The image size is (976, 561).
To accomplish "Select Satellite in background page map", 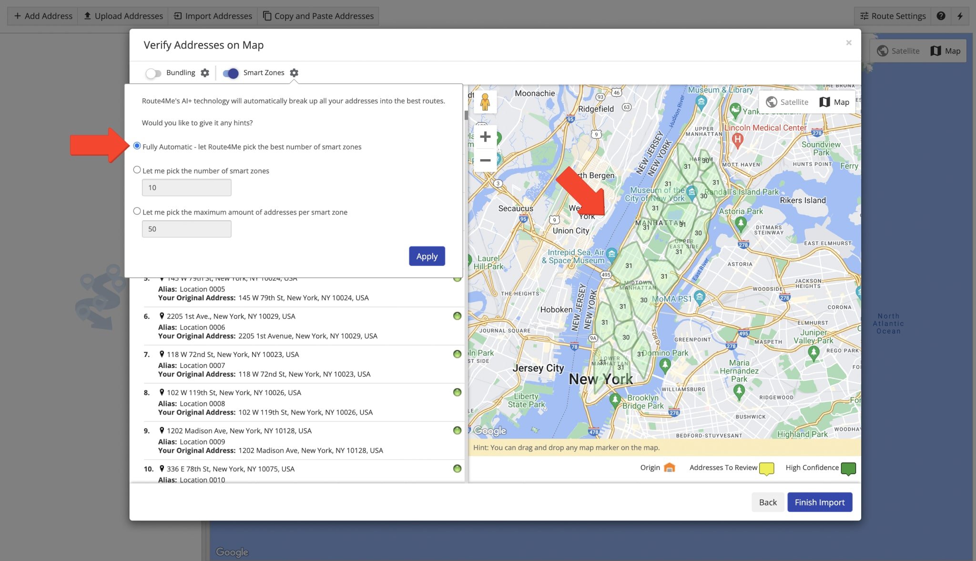I will [x=898, y=51].
